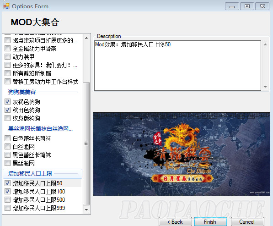This screenshot has width=273, height=226.
Task: Click the dragon game banner image
Action: click(182, 154)
